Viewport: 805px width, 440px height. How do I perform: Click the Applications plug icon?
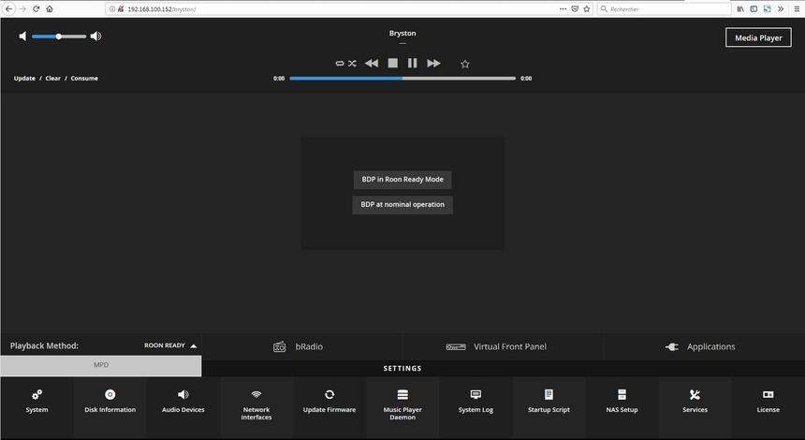[x=671, y=347]
